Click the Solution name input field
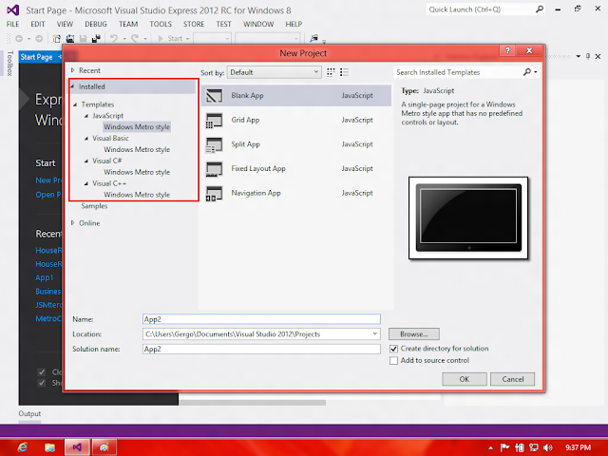This screenshot has width=608, height=456. (261, 349)
